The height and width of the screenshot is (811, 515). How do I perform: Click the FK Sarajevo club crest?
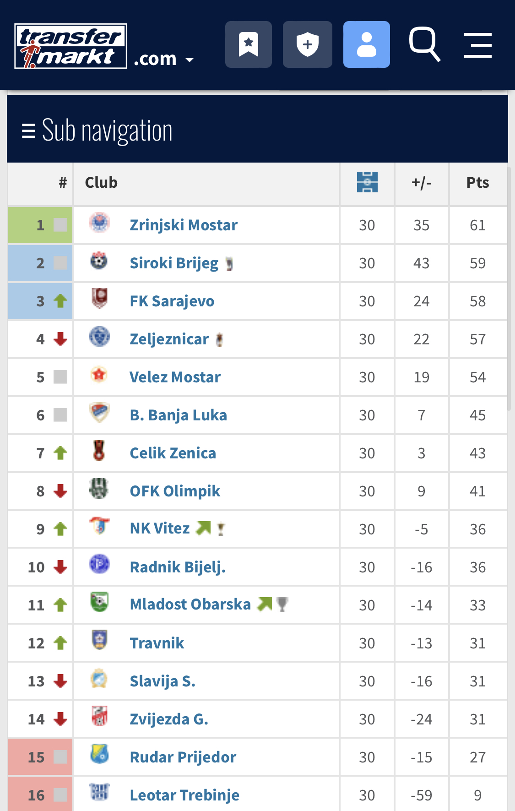tap(99, 299)
